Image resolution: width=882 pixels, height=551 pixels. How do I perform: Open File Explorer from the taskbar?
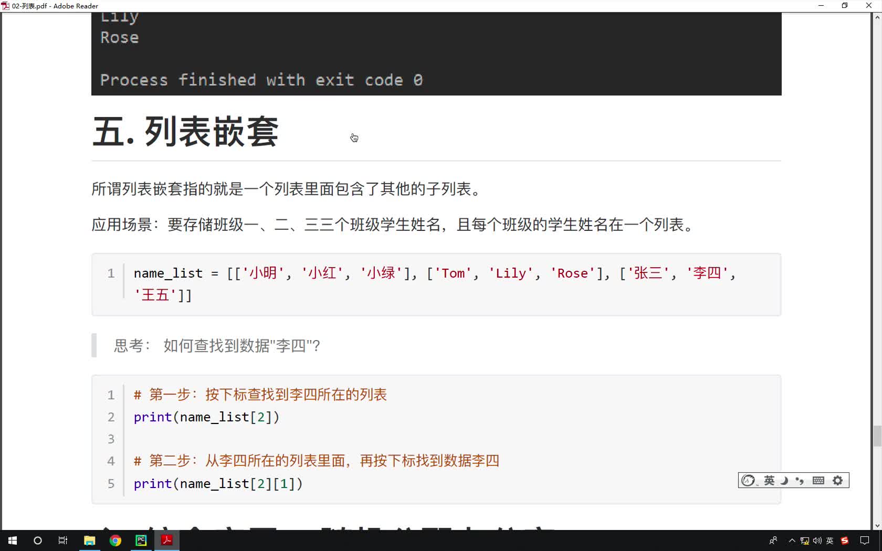89,541
